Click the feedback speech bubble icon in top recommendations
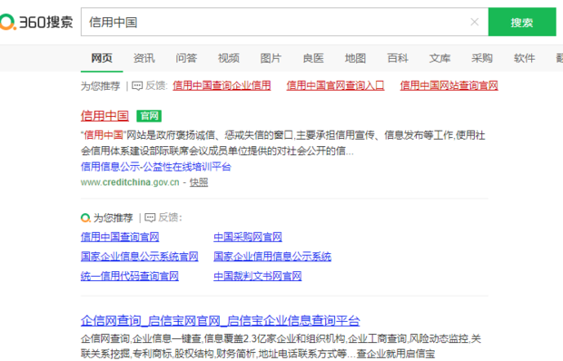Image resolution: width=563 pixels, height=361 pixels. point(137,85)
